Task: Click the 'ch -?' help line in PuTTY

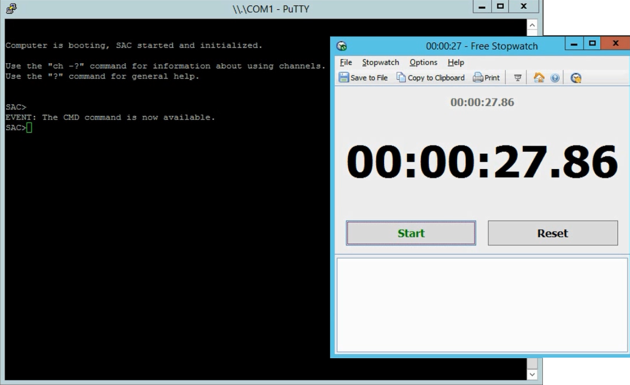Action: coord(166,66)
